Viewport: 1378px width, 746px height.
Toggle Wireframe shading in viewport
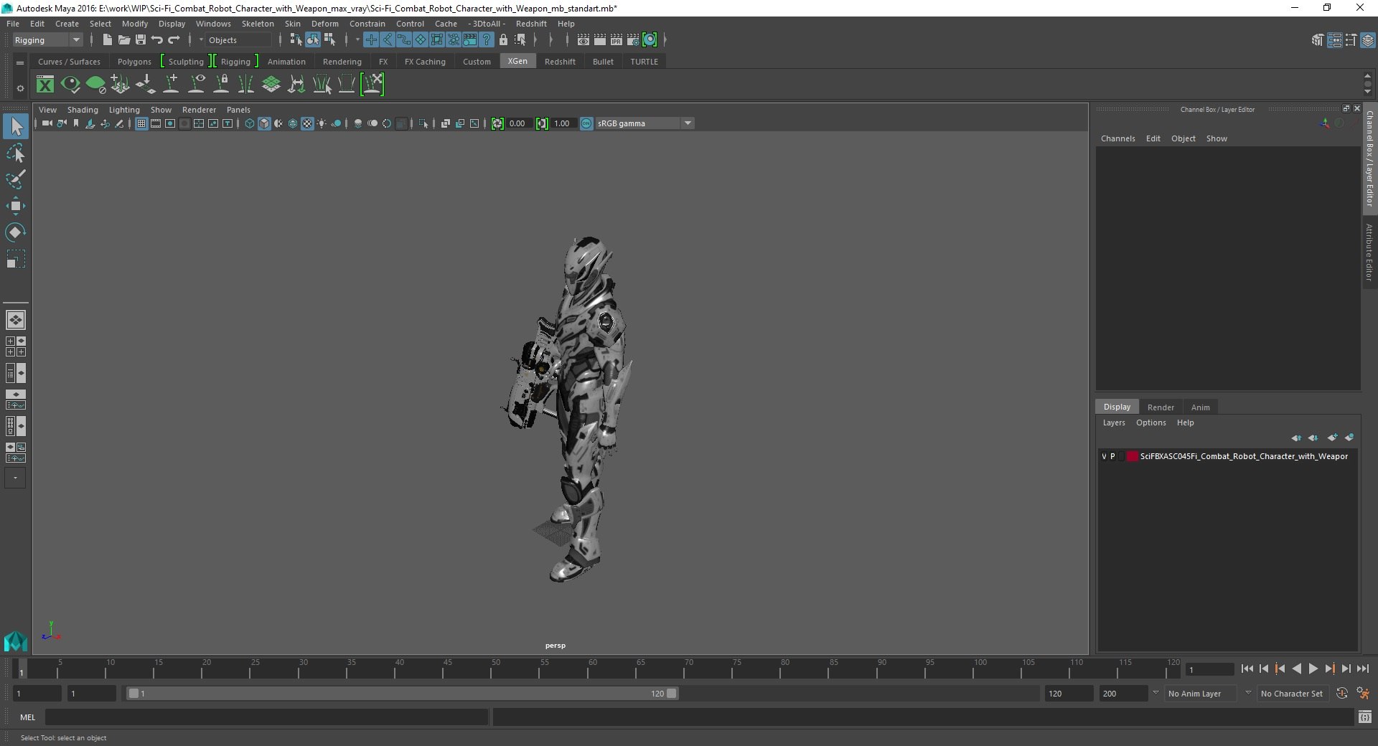[250, 123]
